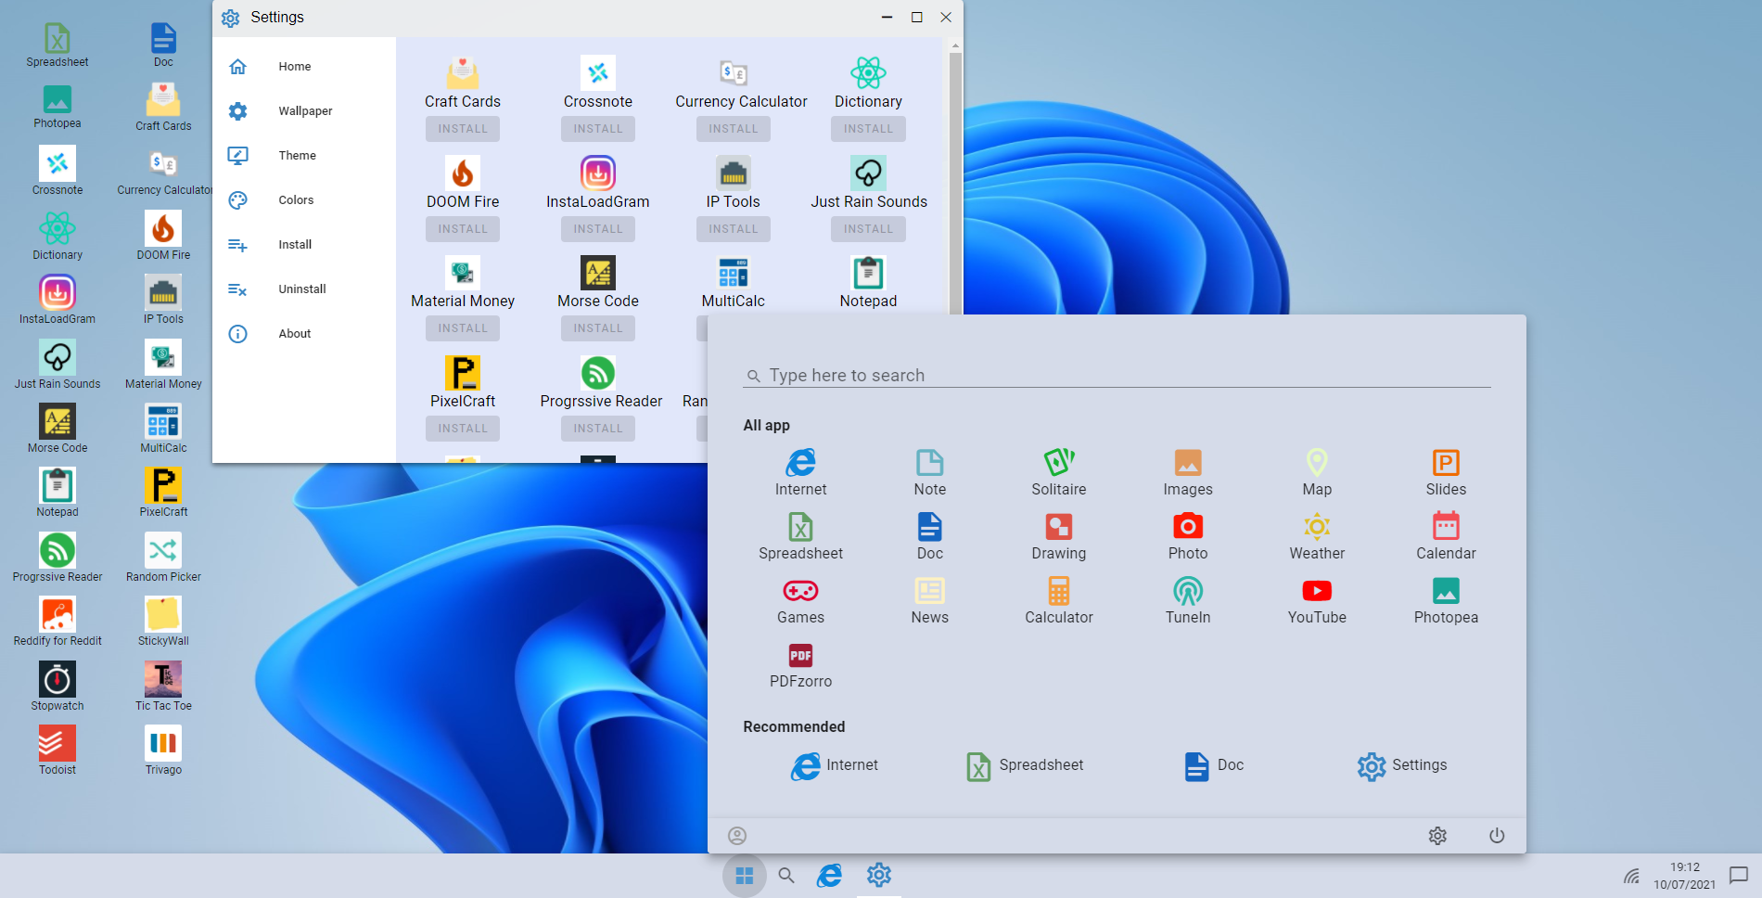Open the Drawing app
Screen dimensions: 1762x898
pyautogui.click(x=1058, y=536)
